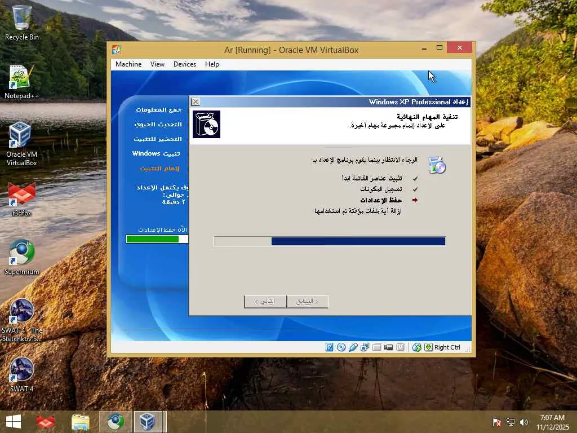
Task: Click the VirtualBox window title bar icon
Action: (x=117, y=50)
